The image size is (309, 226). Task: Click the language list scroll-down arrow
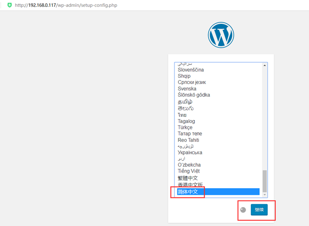pos(265,194)
